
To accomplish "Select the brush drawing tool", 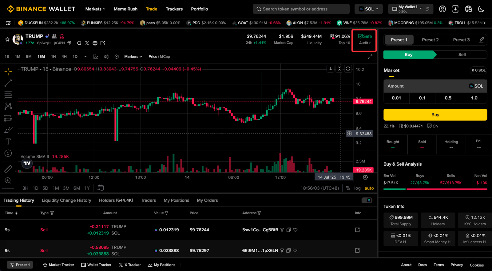I will tap(8, 130).
